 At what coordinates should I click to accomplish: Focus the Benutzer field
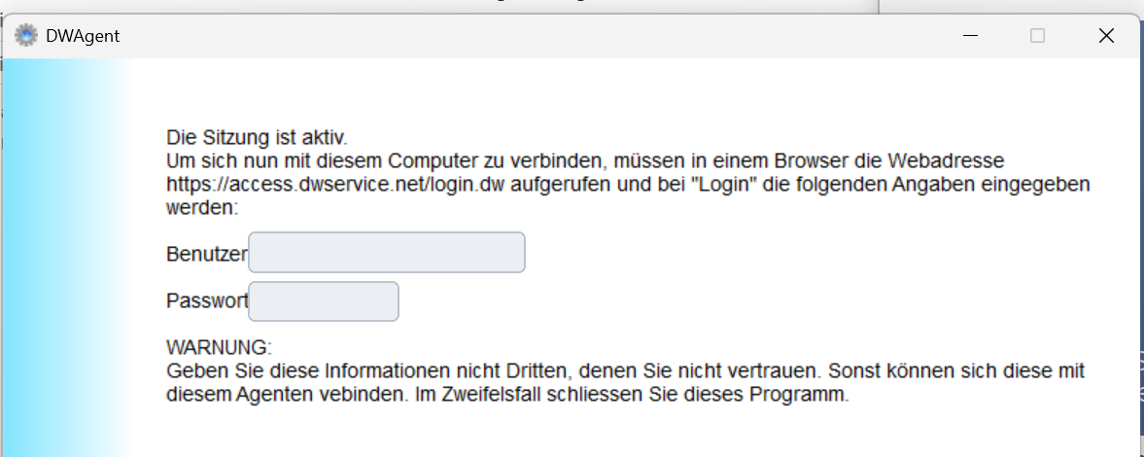click(387, 253)
